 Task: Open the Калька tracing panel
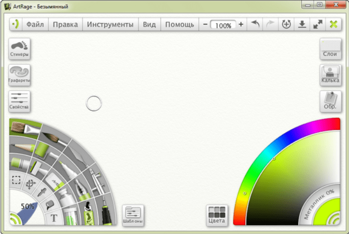(x=329, y=75)
